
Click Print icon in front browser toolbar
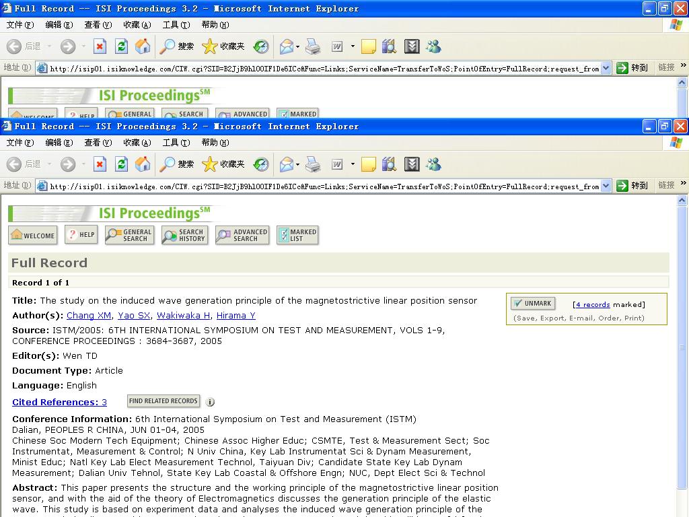[x=313, y=164]
